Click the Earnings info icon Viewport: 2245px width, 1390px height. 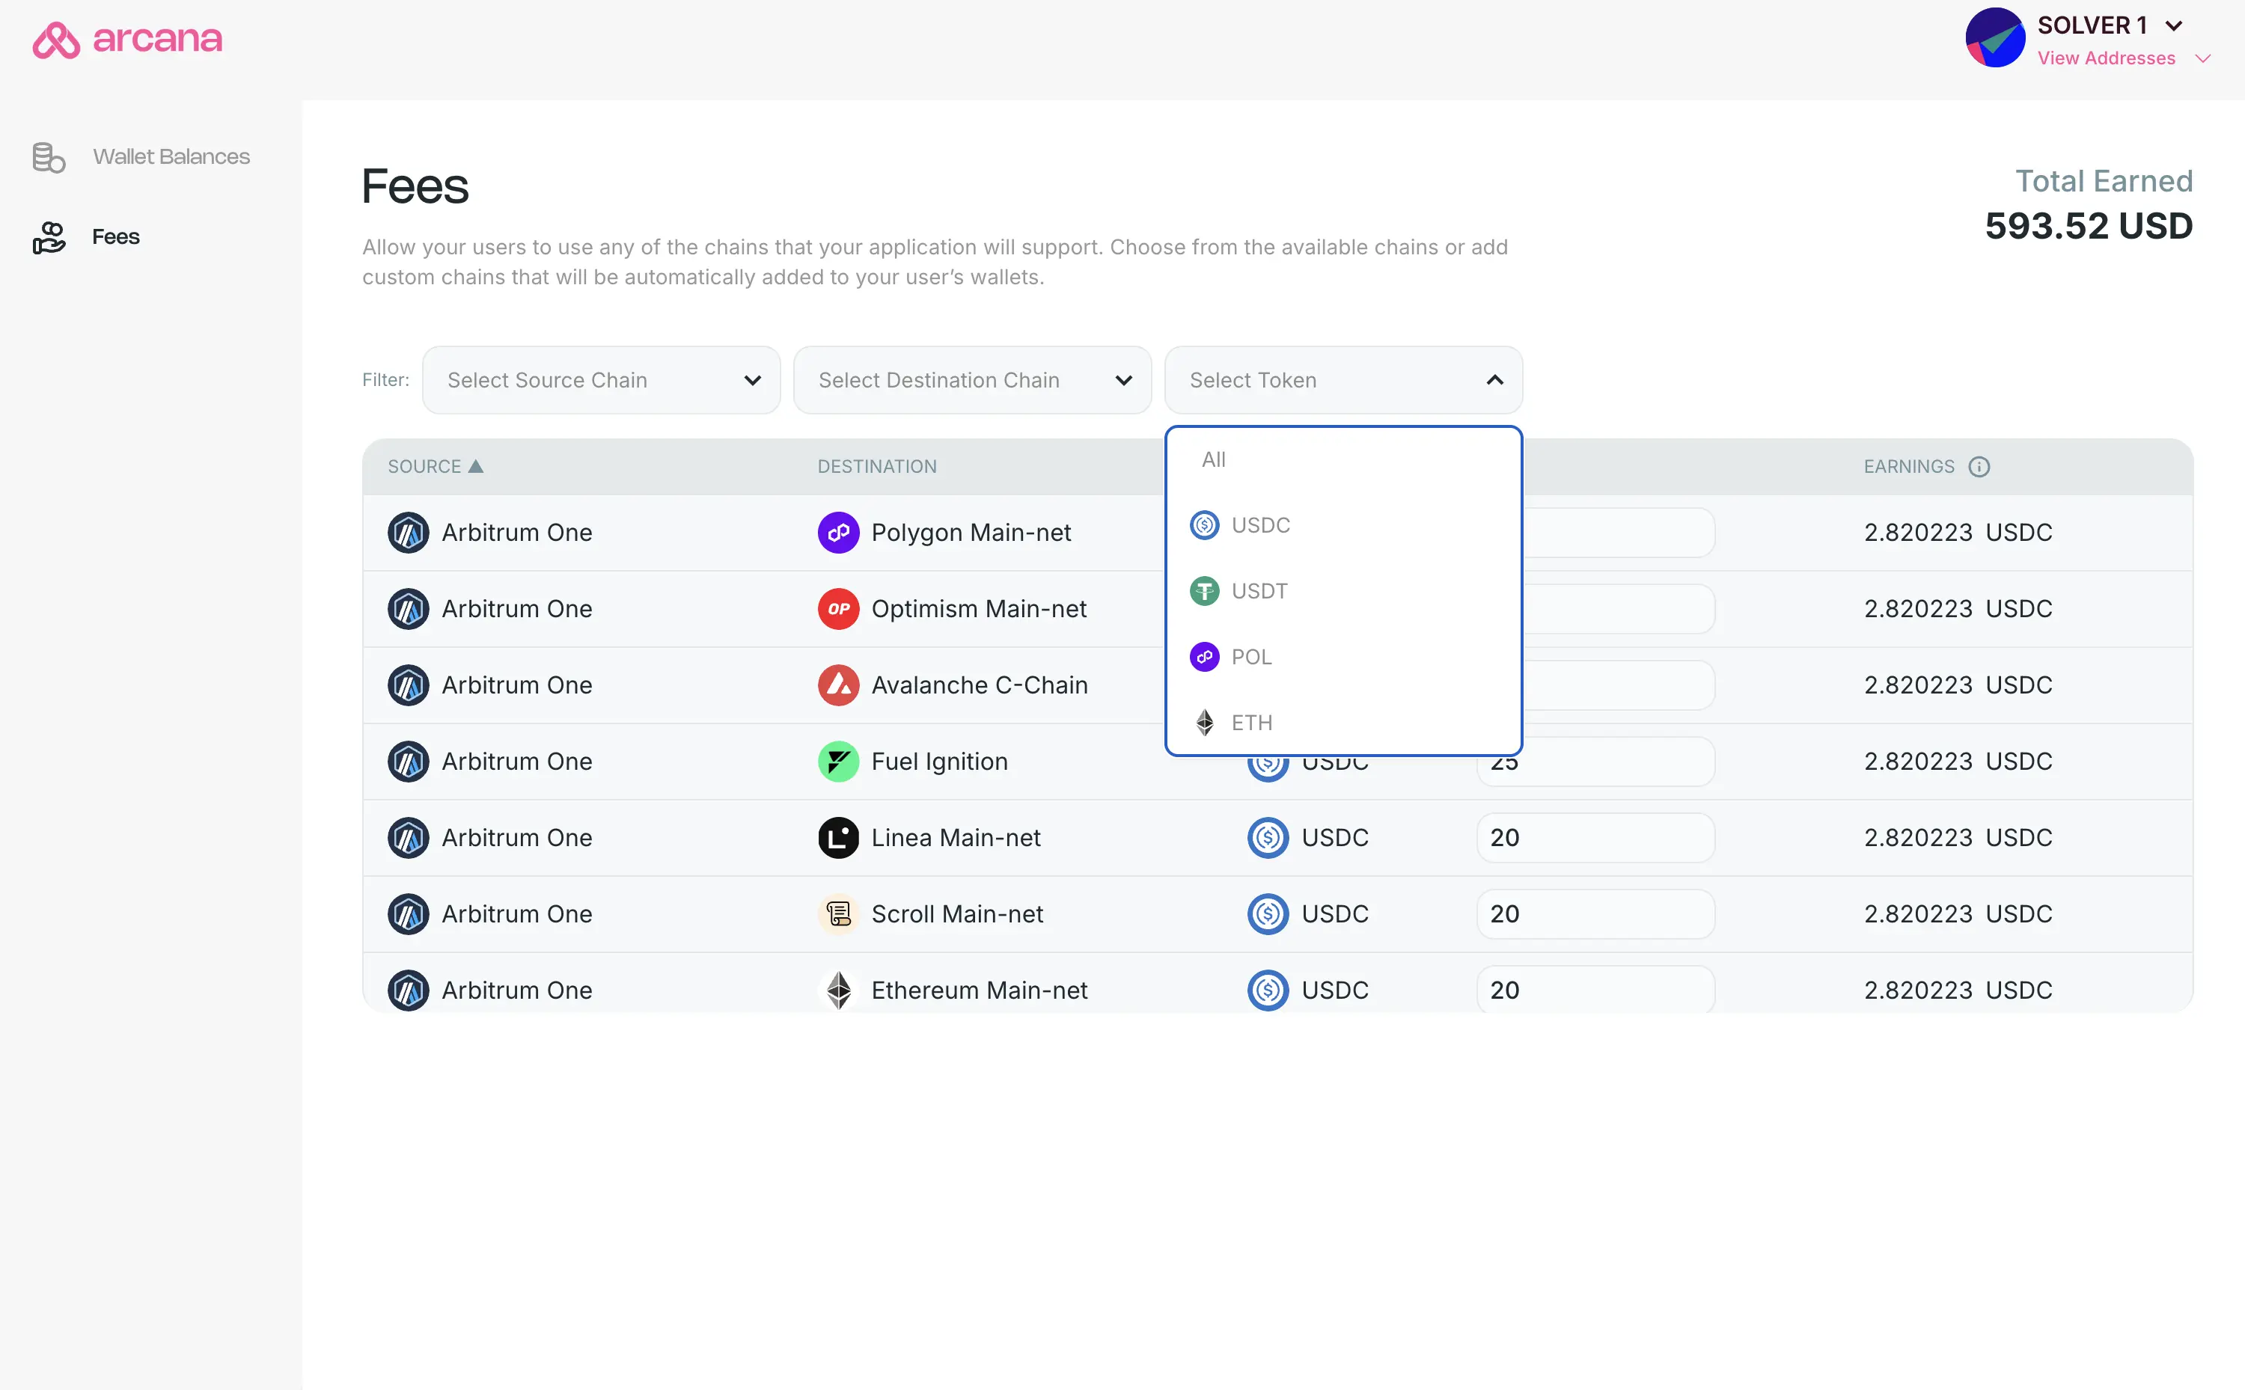(x=1979, y=467)
